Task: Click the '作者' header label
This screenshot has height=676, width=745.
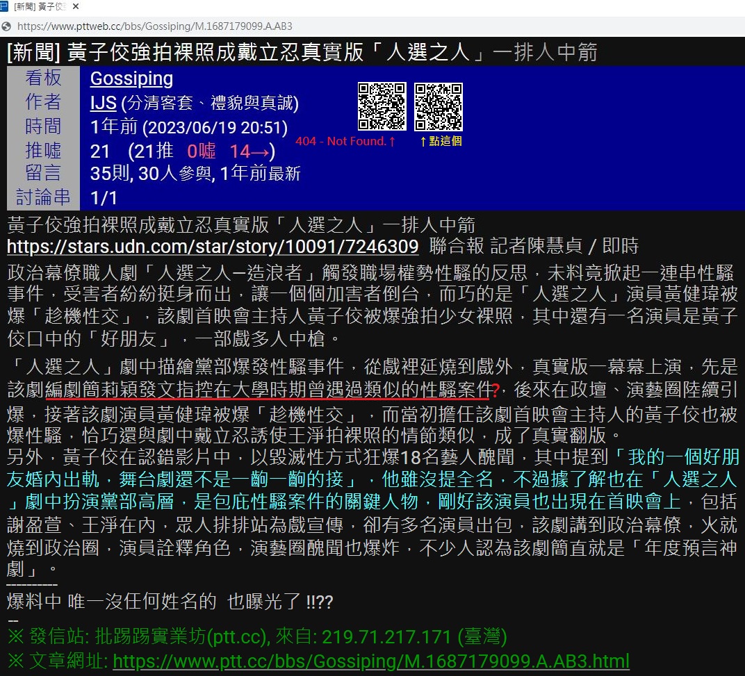Action: click(43, 101)
